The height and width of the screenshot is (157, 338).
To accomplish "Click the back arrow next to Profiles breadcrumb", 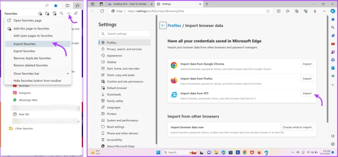I will pos(163,26).
